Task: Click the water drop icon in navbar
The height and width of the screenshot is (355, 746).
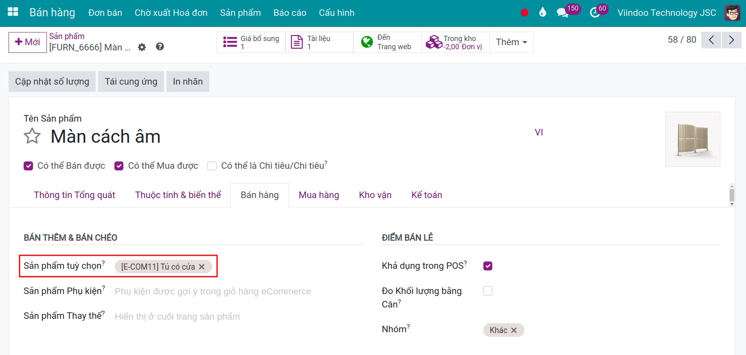Action: [542, 12]
